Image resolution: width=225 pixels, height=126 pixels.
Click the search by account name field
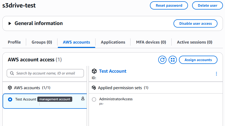pyautogui.click(x=45, y=73)
